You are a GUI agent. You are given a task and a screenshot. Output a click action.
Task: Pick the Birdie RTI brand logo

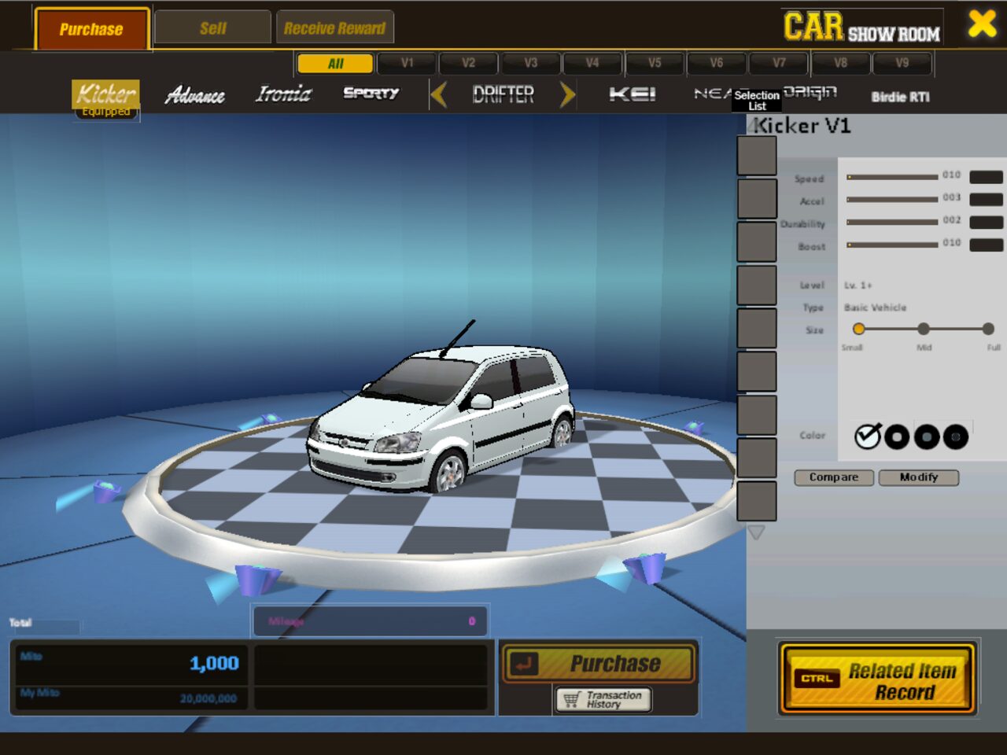pos(900,97)
